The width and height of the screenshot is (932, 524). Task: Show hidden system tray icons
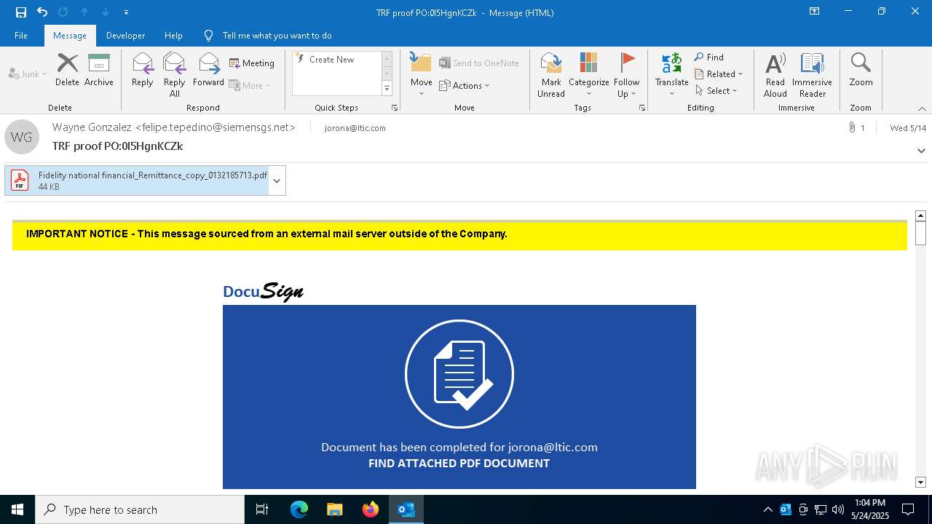[768, 509]
